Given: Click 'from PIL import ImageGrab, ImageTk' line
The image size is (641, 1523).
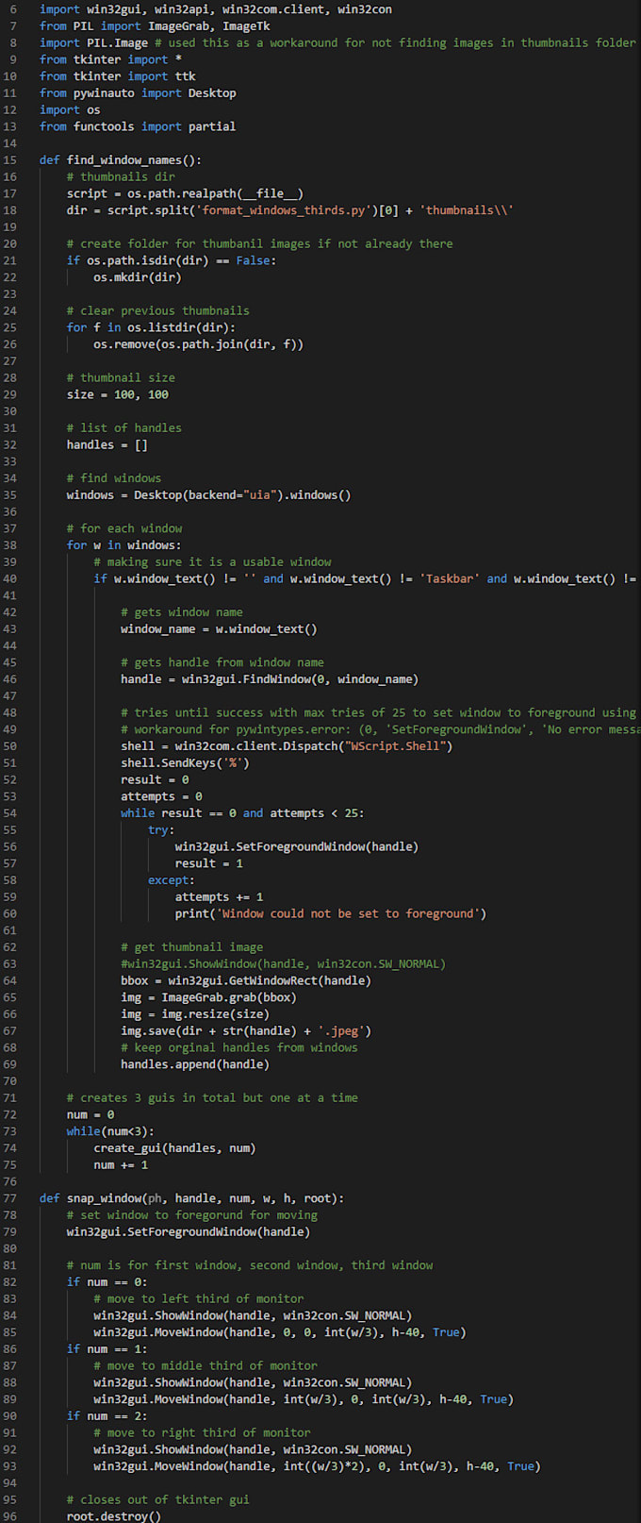Looking at the screenshot, I should (155, 26).
